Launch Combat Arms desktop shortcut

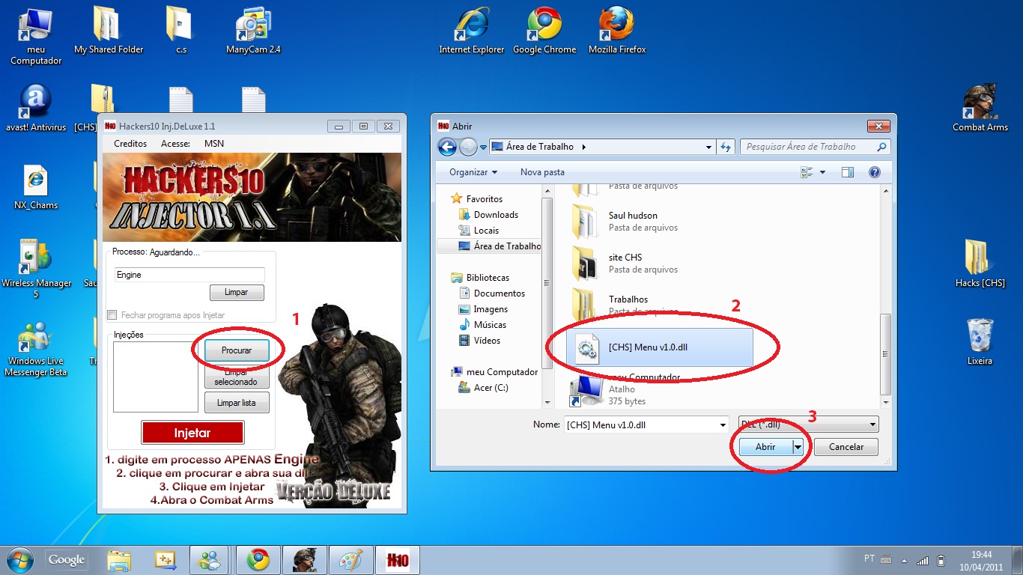(980, 108)
